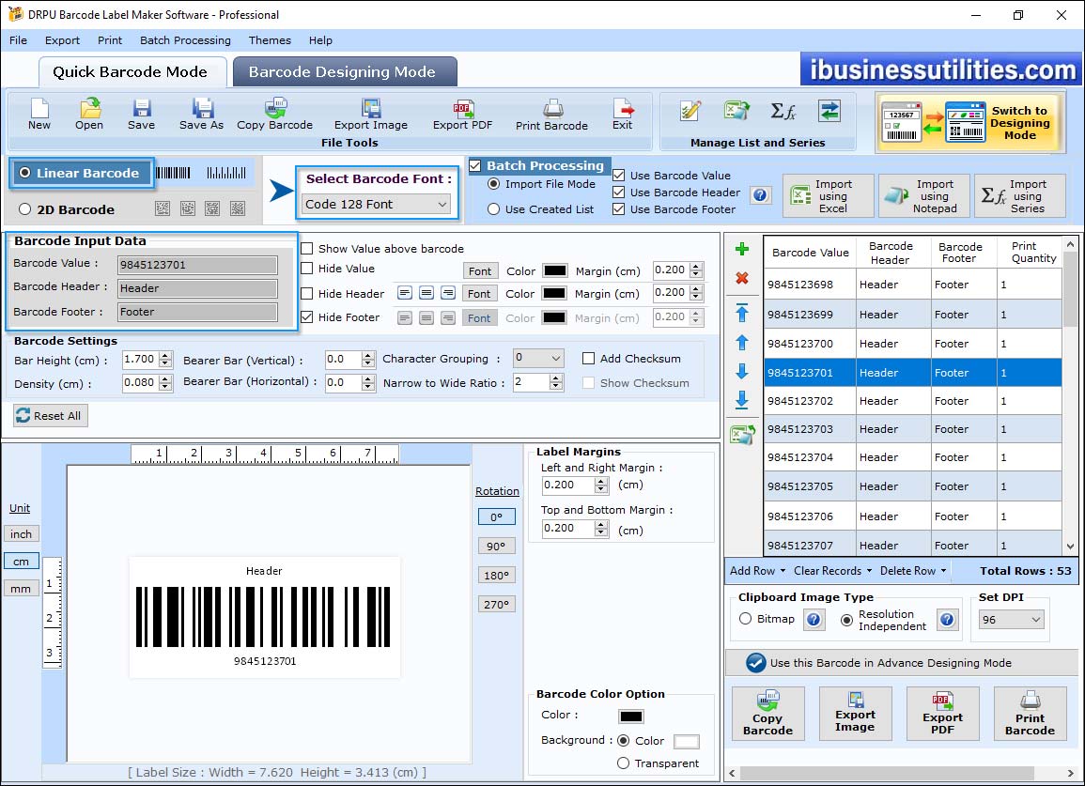Toggle Use Barcode Value checkbox

619,175
